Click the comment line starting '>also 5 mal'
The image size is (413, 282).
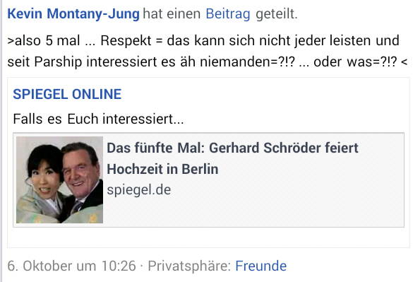tap(203, 41)
